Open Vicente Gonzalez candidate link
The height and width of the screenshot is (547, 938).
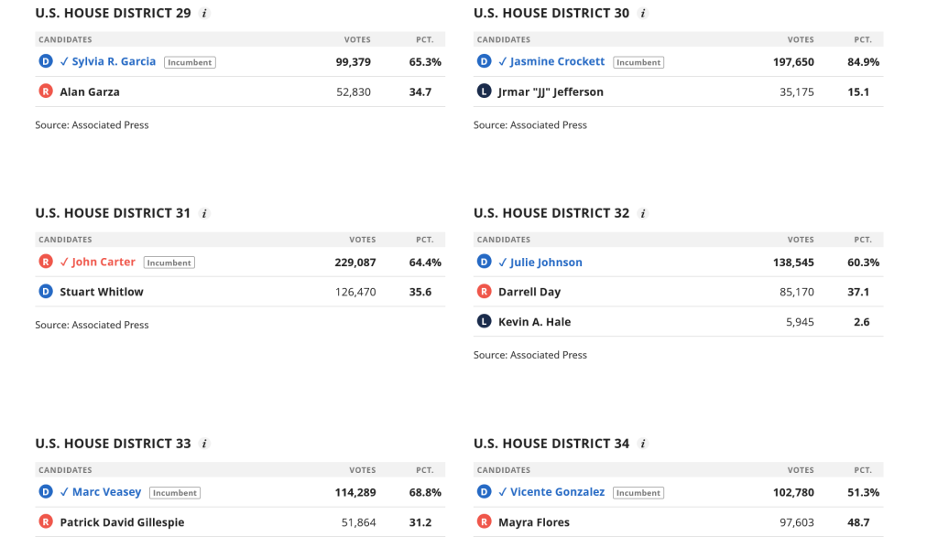coord(557,492)
